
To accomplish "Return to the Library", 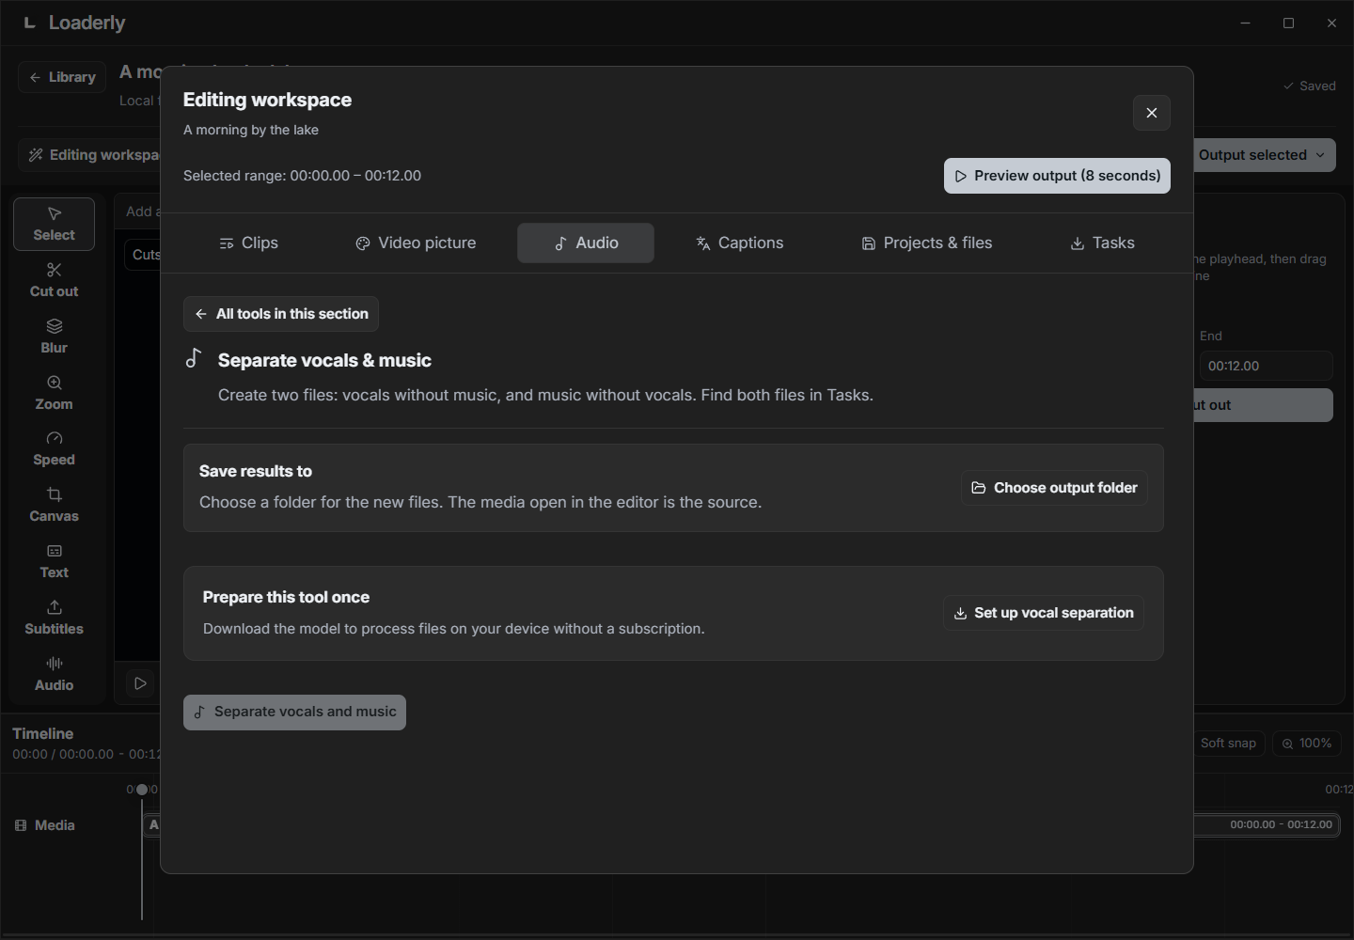I will [62, 77].
